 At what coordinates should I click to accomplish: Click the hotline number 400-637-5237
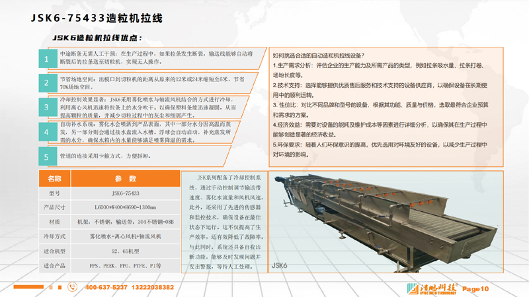106,287
